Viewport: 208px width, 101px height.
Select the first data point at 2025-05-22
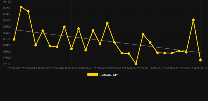coord(14,39)
